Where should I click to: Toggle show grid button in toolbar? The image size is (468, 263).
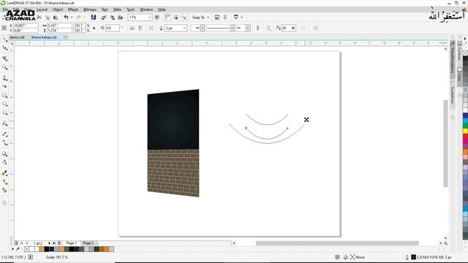point(175,18)
